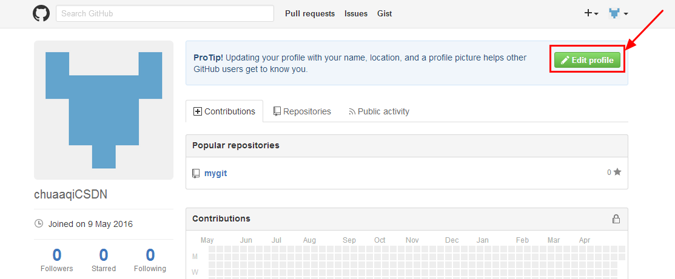Open Pull requests in top navigation
Screen dimensions: 675x279
310,13
